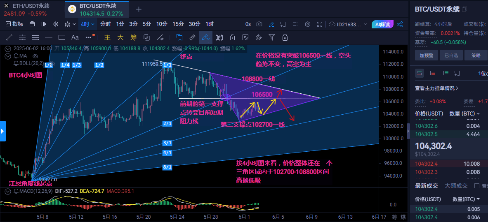Take a chart screenshot with camera icon
The height and width of the screenshot is (222, 488).
pyautogui.click(x=259, y=24)
